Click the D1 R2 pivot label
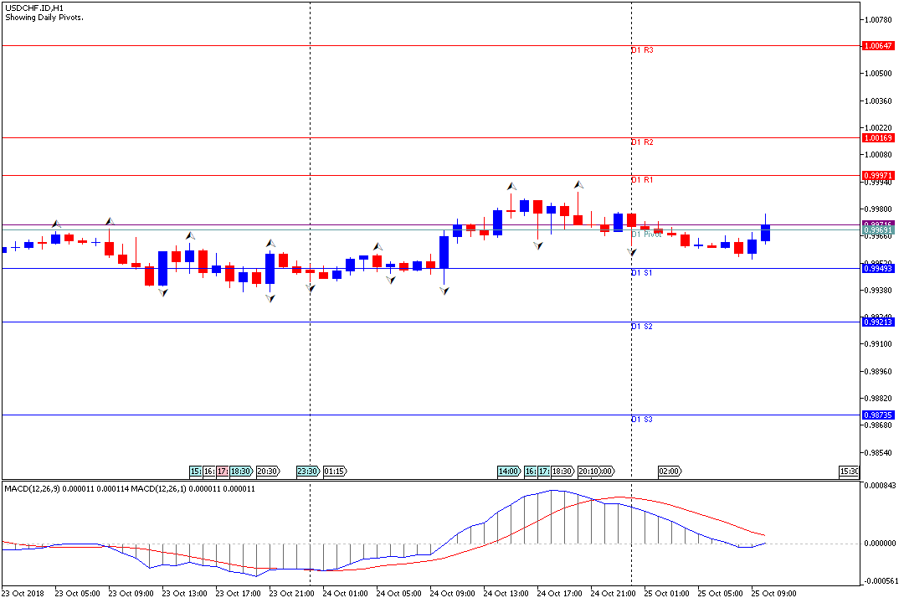 [x=642, y=142]
